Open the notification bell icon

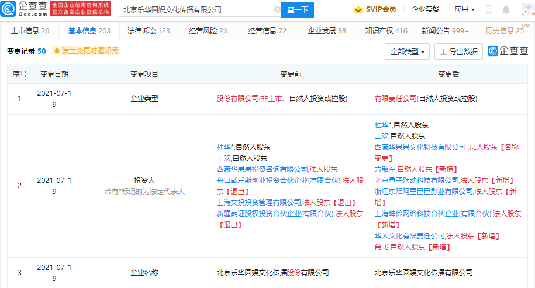[506, 9]
